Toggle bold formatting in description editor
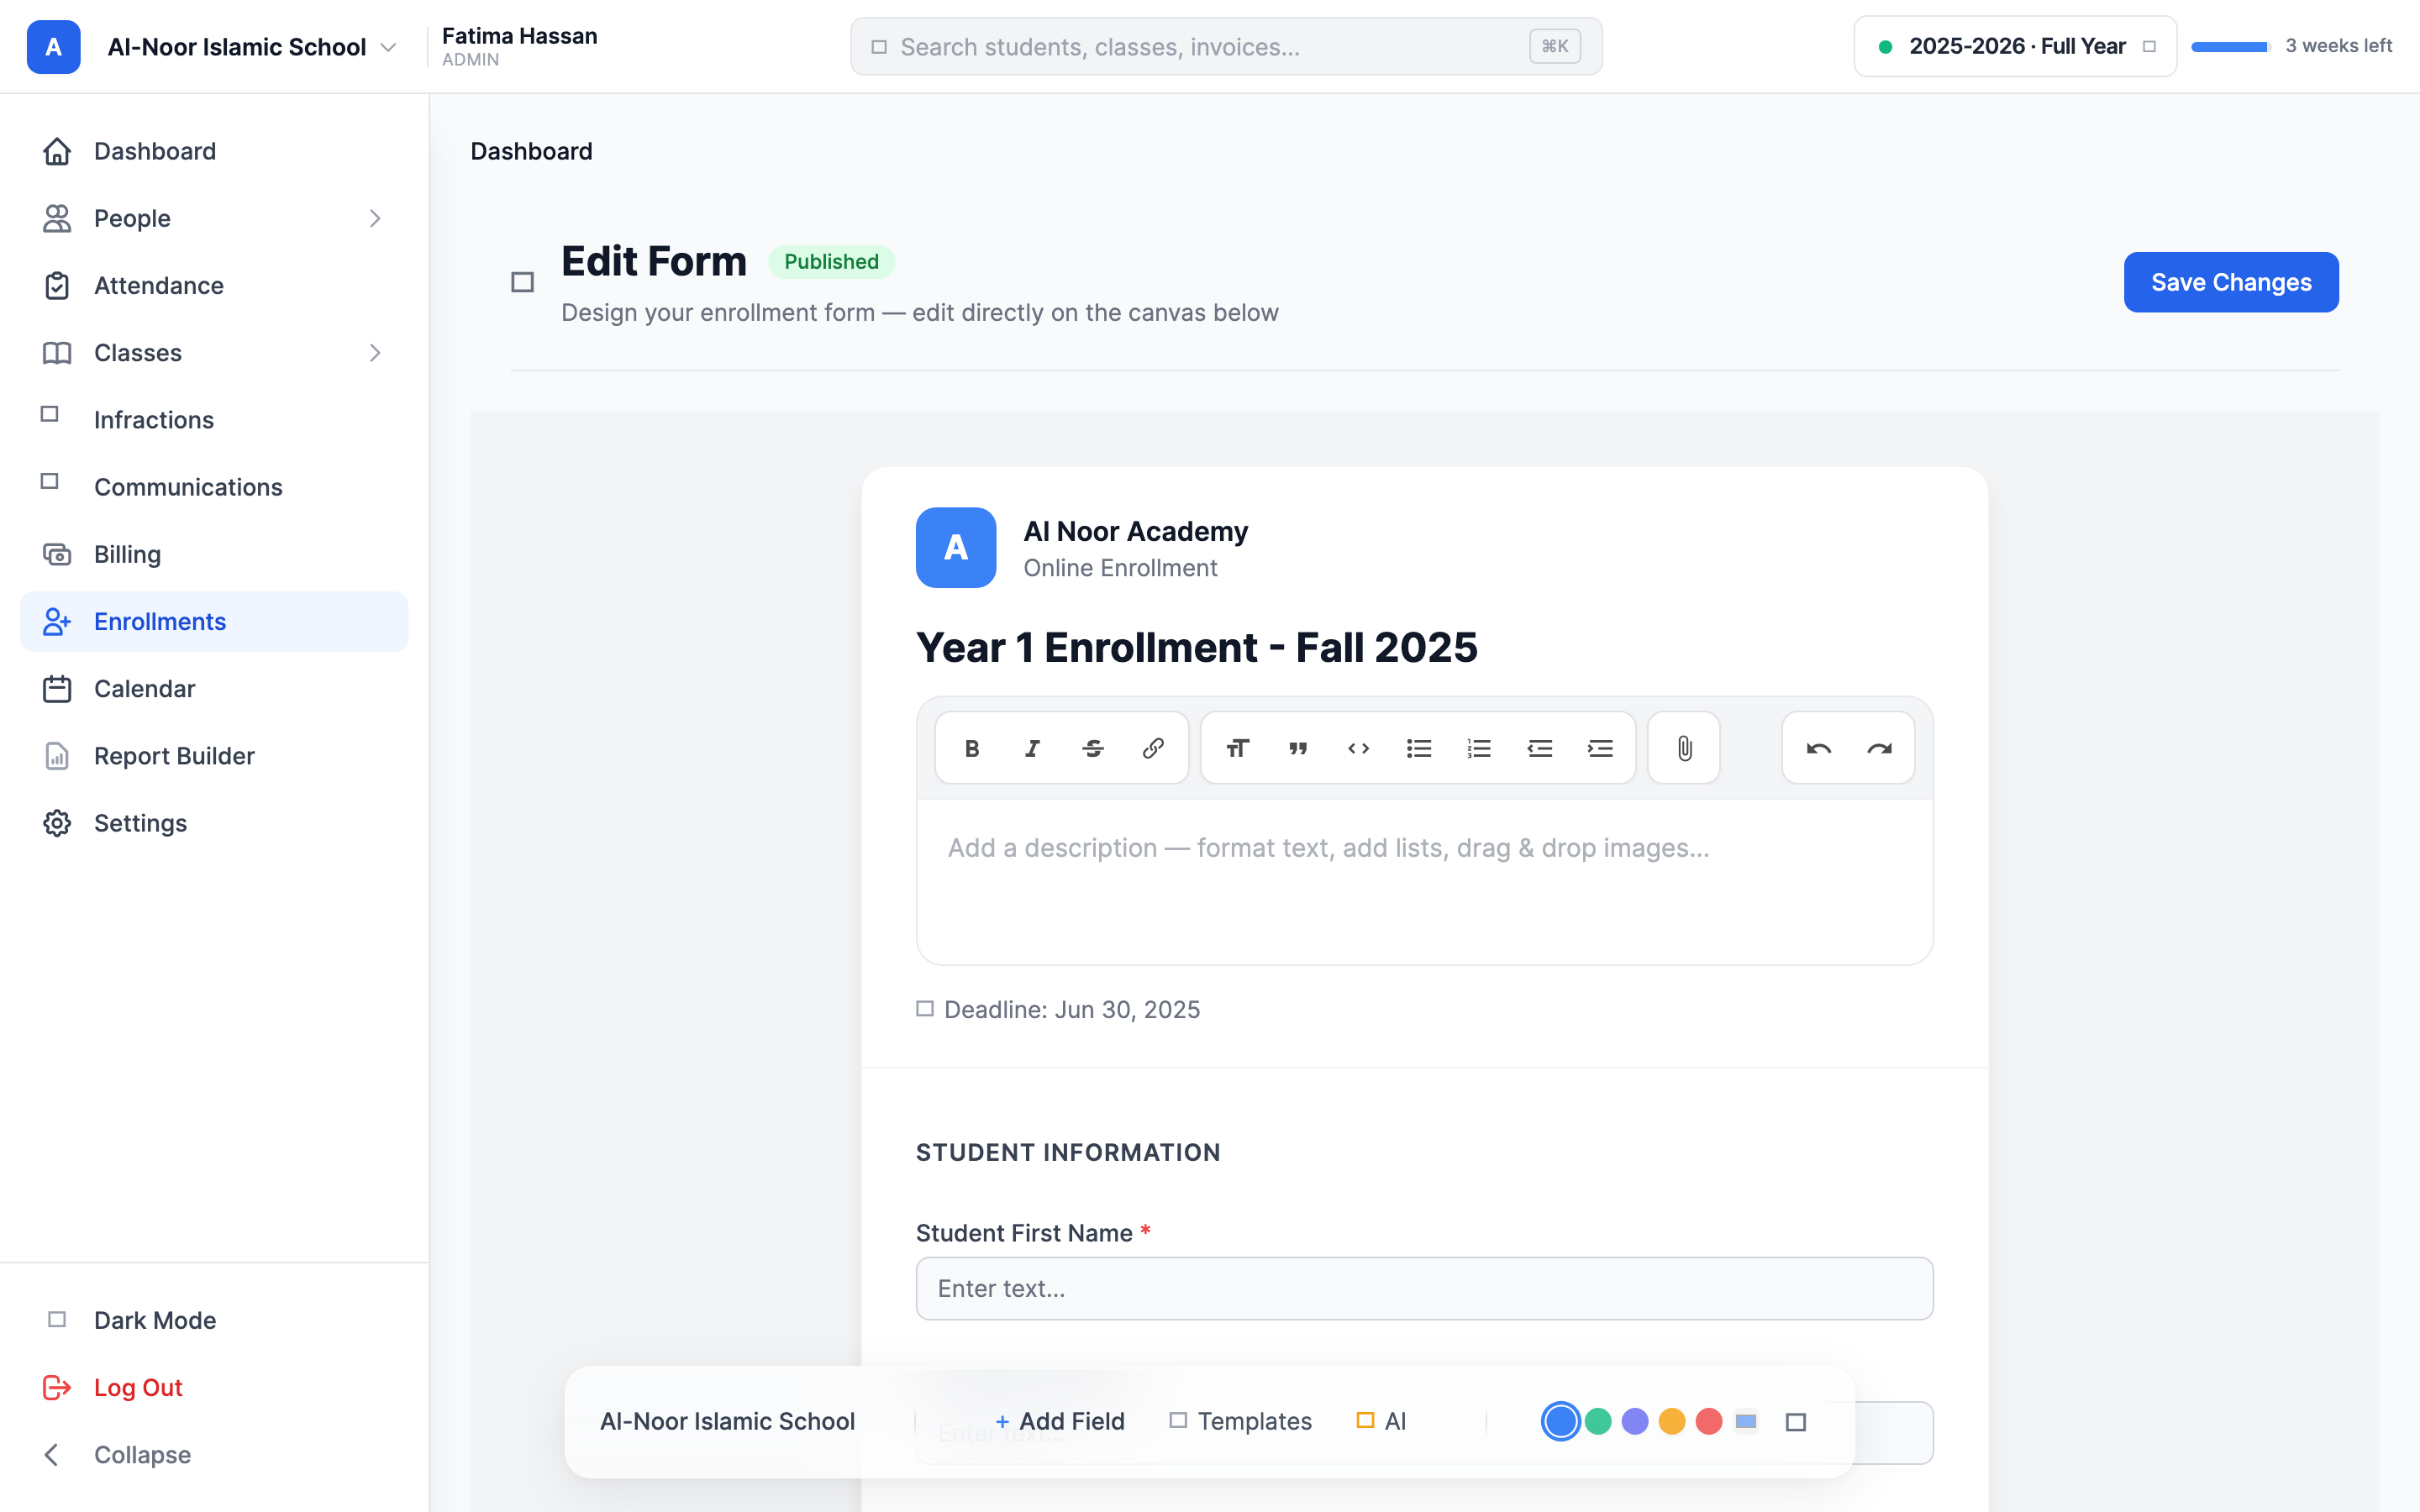The height and width of the screenshot is (1512, 2420). [x=971, y=748]
